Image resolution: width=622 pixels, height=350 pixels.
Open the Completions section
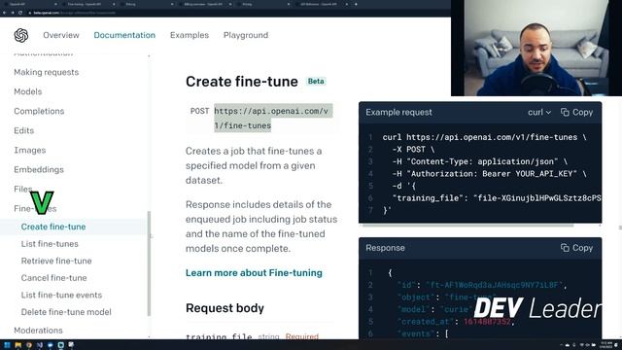(x=39, y=111)
